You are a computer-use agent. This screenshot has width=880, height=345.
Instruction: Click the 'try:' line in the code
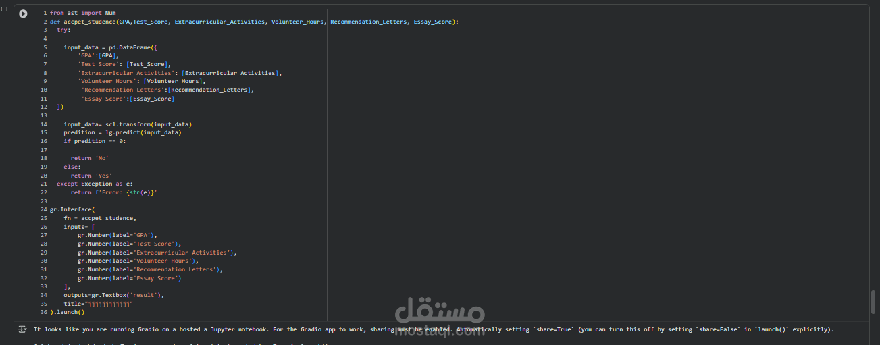pos(63,30)
